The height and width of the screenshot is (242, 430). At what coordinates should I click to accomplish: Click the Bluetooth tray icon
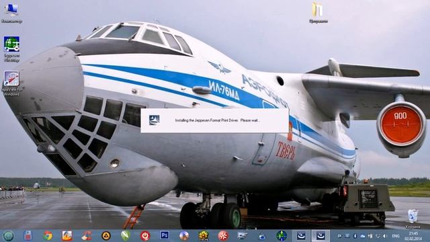click(355, 236)
